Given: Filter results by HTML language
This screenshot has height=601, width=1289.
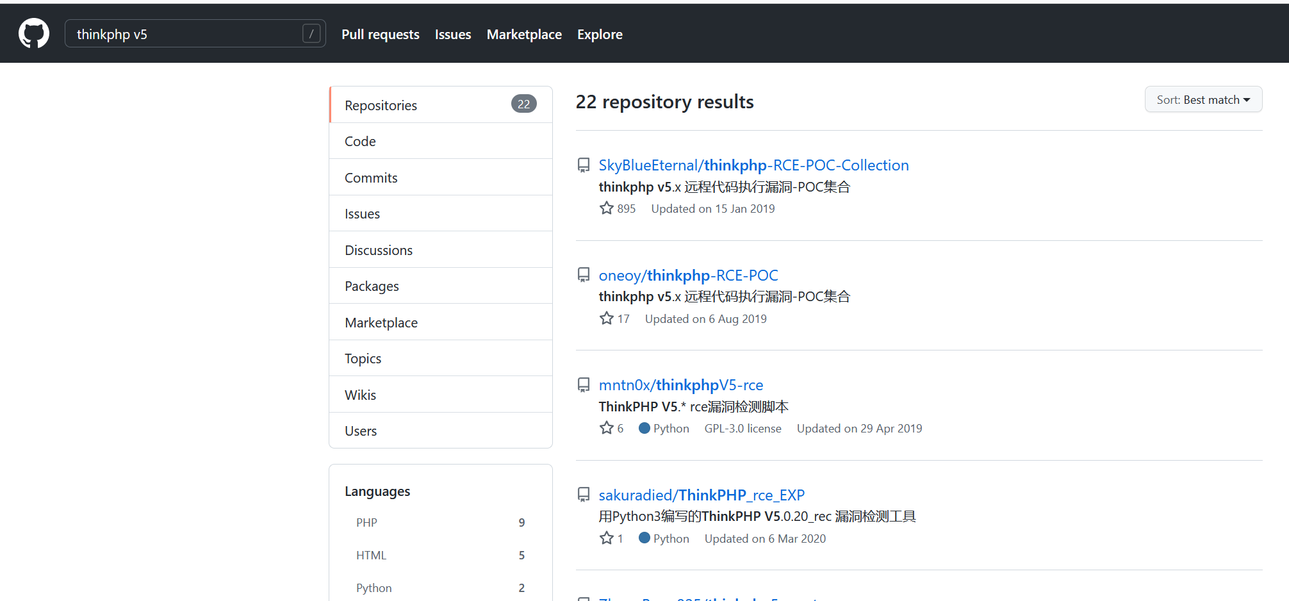Looking at the screenshot, I should coord(372,556).
